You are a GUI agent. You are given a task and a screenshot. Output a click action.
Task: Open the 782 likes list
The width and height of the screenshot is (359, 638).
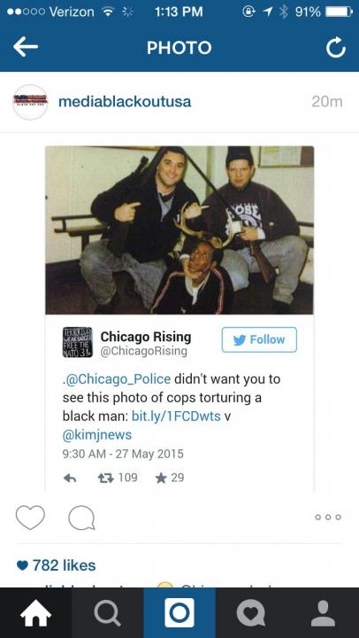pos(57,565)
